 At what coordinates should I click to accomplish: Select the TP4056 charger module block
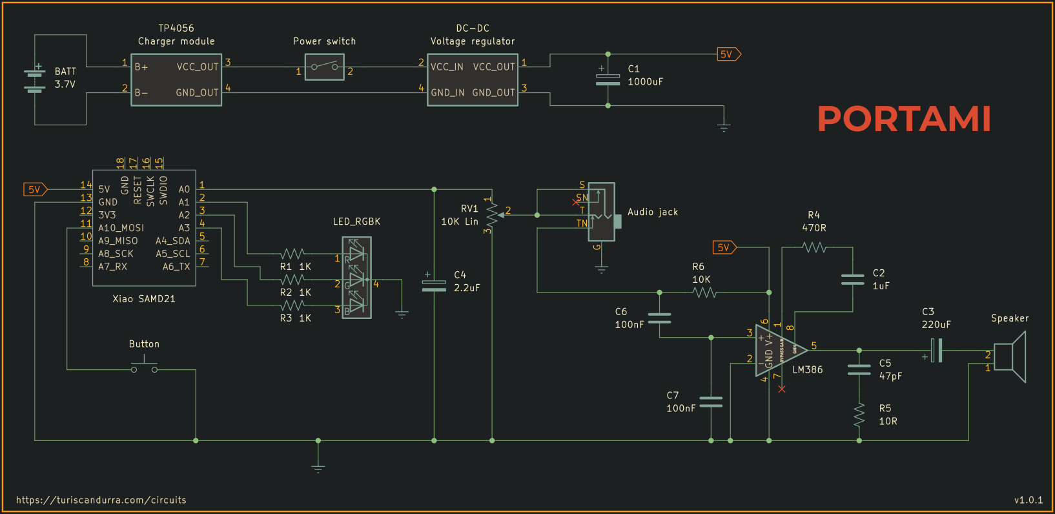[x=176, y=79]
